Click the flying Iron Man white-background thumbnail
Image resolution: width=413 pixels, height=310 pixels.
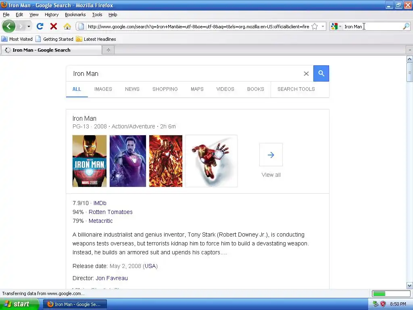pos(211,161)
